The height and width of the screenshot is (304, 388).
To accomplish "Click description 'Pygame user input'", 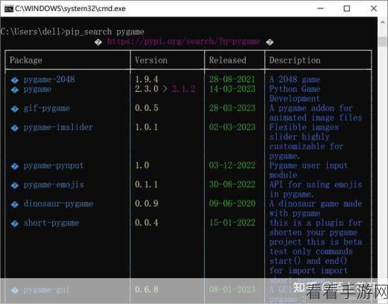I will click(309, 166).
